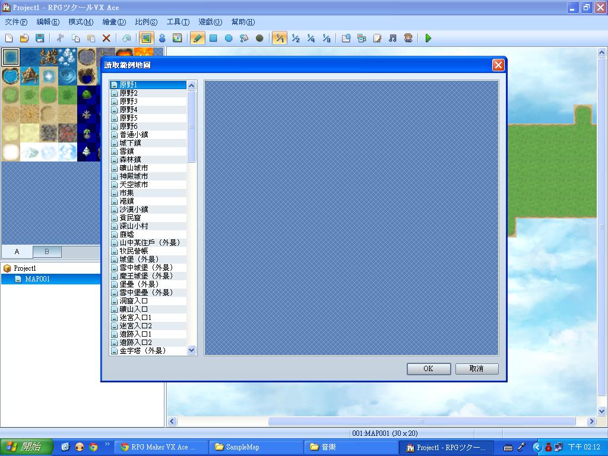608x456 pixels.
Task: Open the Script Editor icon
Action: click(377, 38)
